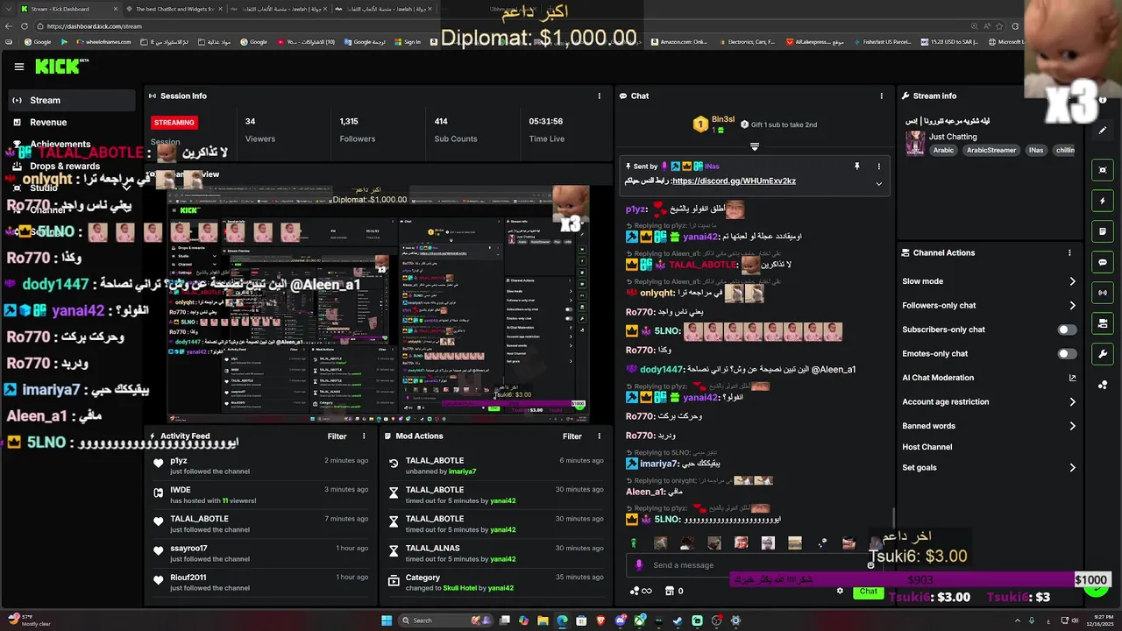
Task: Click the broadcast signal icon in right toolbar
Action: coord(1103,293)
